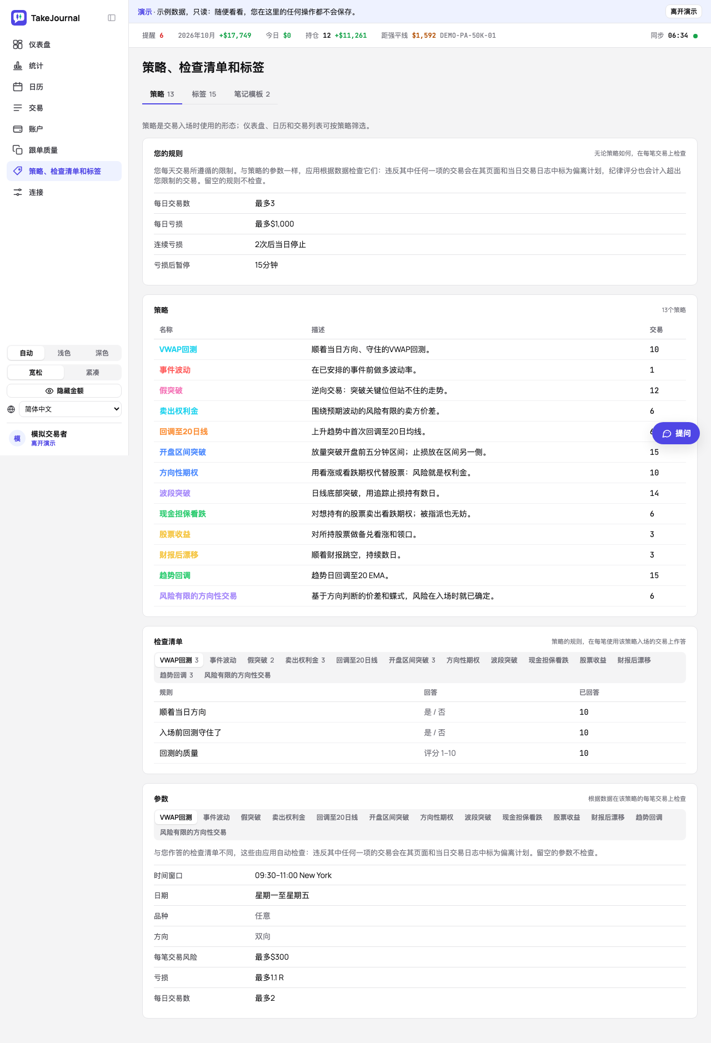The height and width of the screenshot is (1043, 711).
Task: Click the globe language icon
Action: [x=11, y=409]
